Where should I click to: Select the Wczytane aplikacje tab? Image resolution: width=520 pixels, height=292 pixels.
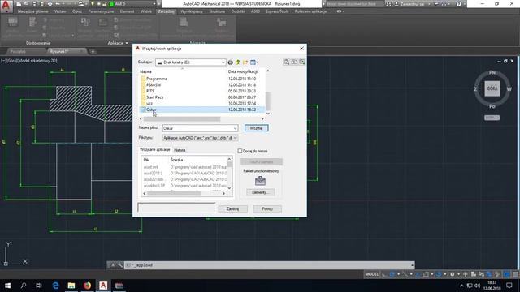(x=155, y=149)
